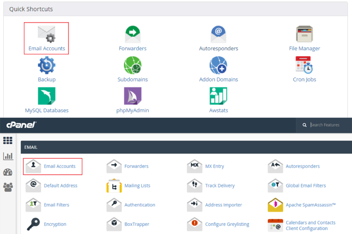Click the Search Features input field
Image resolution: width=352 pixels, height=234 pixels.
click(329, 125)
